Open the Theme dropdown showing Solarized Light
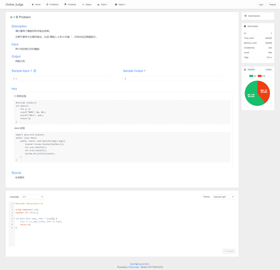 pos(223,197)
